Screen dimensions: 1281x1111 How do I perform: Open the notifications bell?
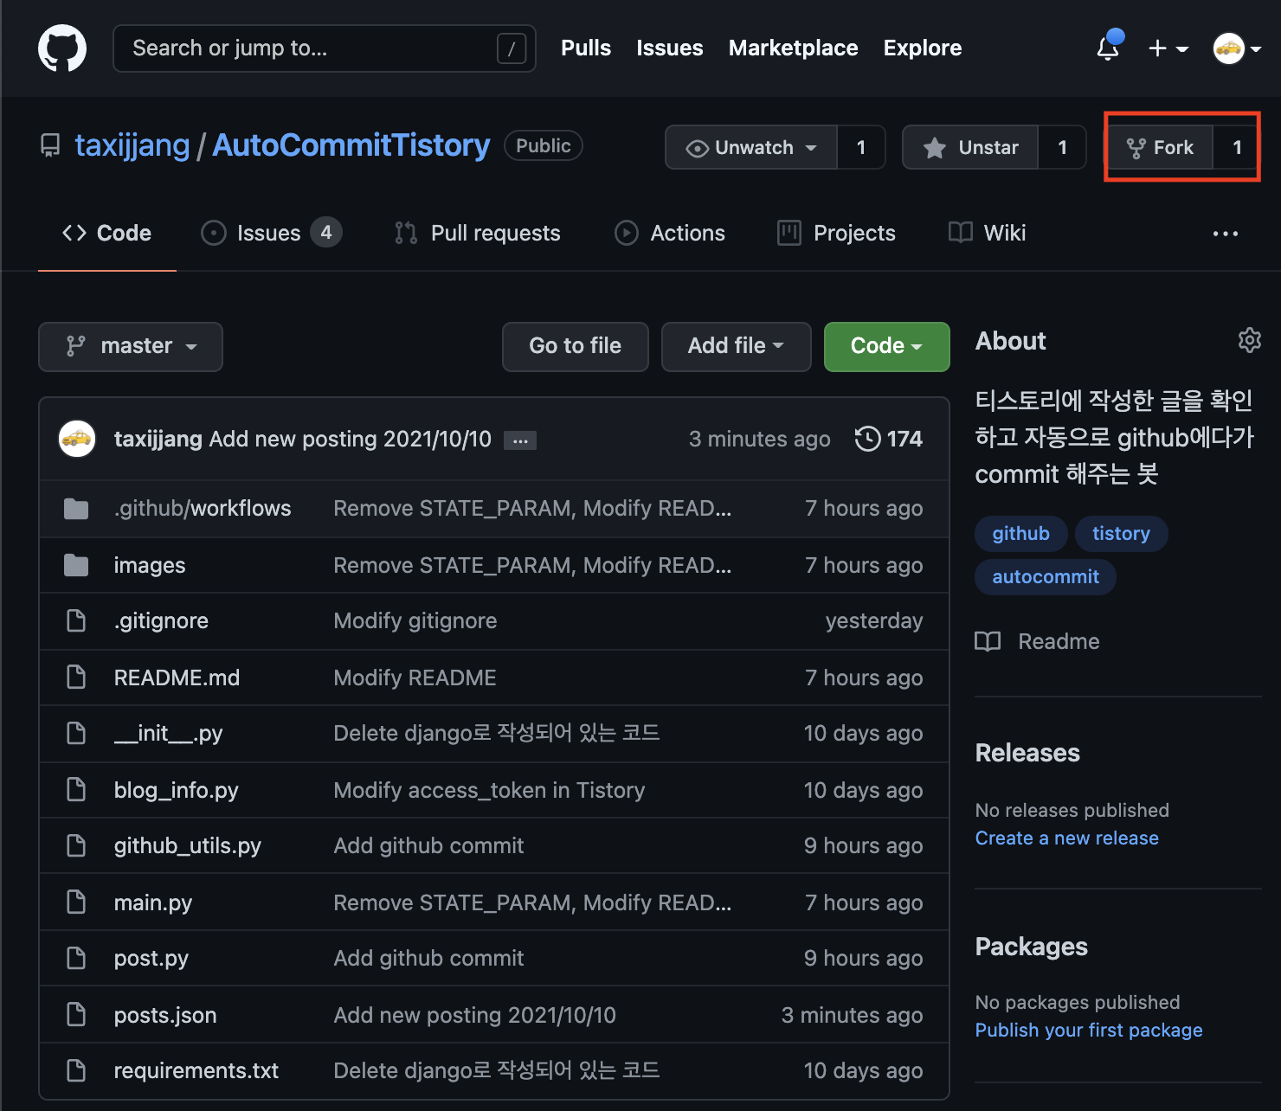[x=1108, y=48]
